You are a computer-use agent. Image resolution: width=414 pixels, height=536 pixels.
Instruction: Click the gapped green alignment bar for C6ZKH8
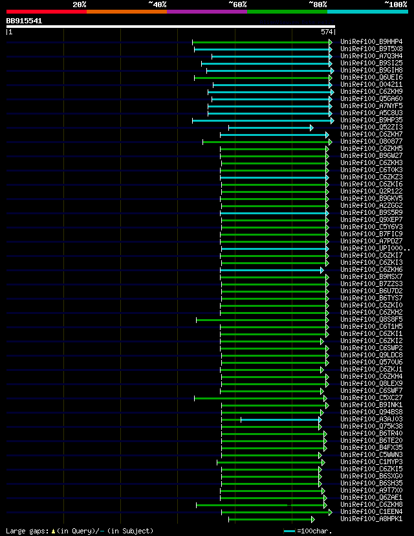tap(261, 505)
